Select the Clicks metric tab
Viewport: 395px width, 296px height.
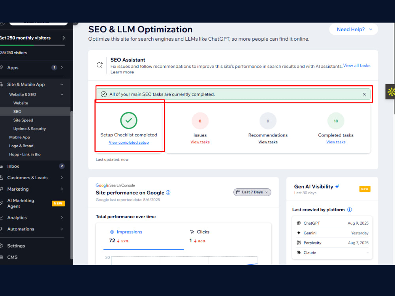coord(224,236)
